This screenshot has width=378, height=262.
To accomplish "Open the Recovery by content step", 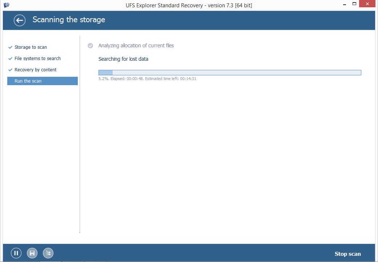I will (36, 70).
